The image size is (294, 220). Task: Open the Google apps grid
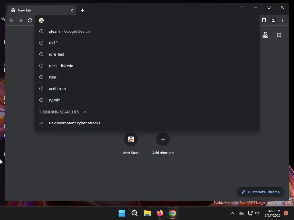[x=279, y=35]
